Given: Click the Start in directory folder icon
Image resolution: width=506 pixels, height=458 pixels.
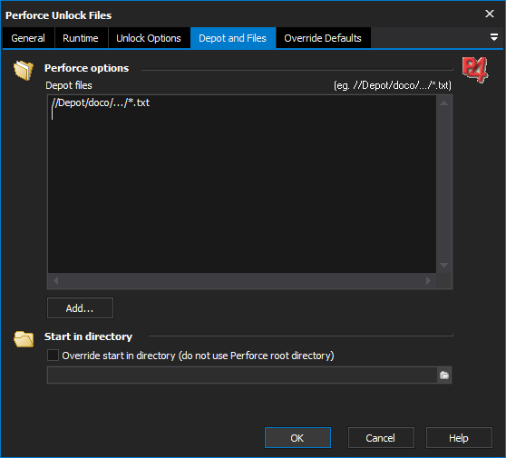Looking at the screenshot, I should (x=24, y=339).
